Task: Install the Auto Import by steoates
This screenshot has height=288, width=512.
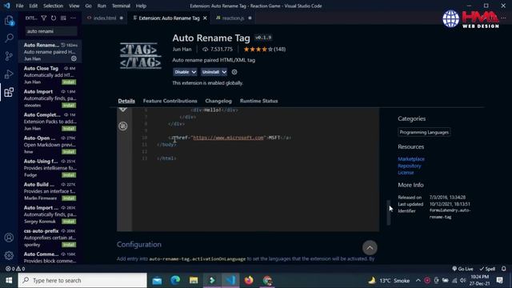Action: 69,105
